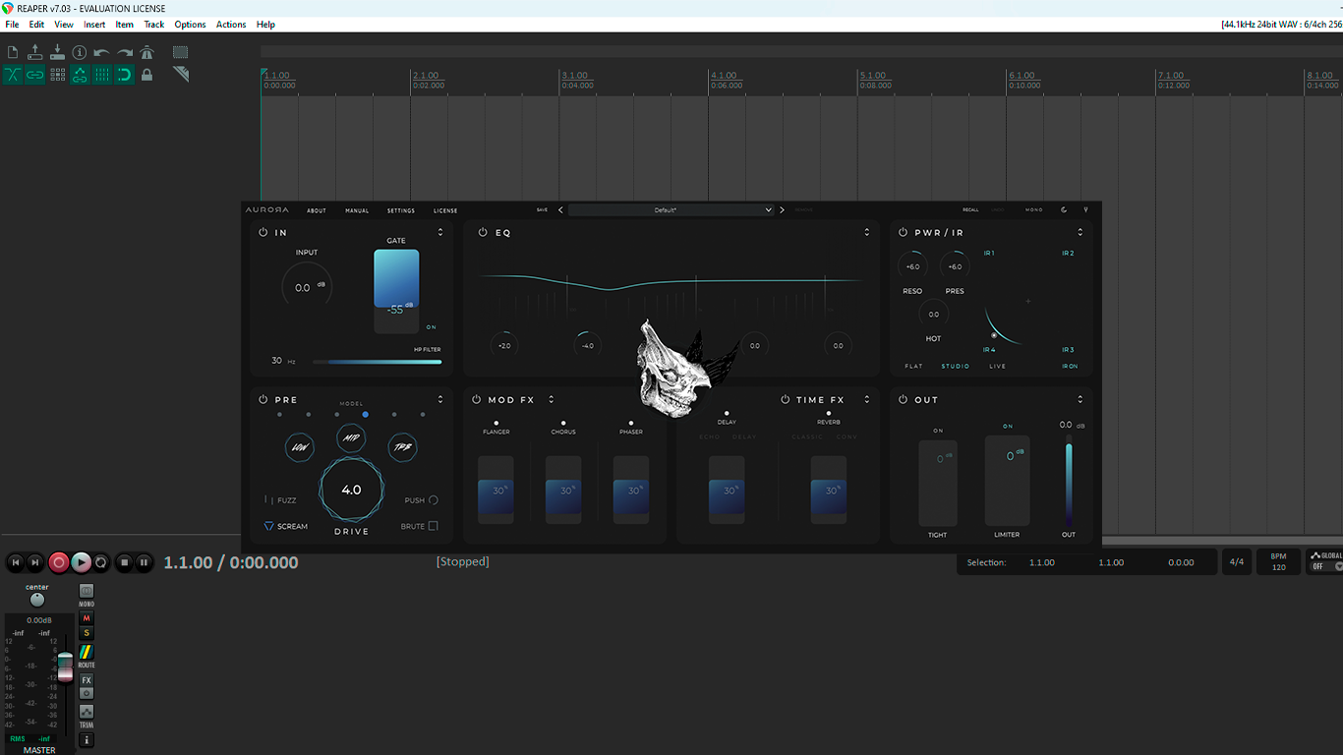
Task: Open Project Settings info icon in toolbar
Action: [80, 52]
